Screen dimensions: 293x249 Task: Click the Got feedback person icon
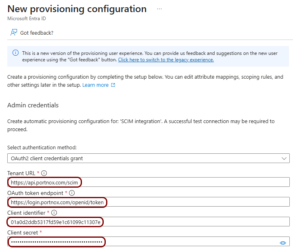click(x=14, y=33)
